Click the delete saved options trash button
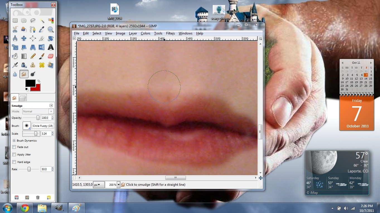The width and height of the screenshot is (380, 213). click(x=38, y=198)
